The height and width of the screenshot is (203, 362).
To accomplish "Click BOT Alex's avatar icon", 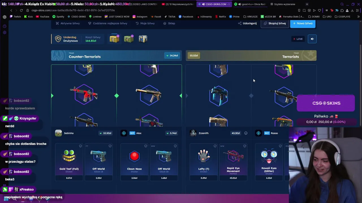I will (x=124, y=133).
